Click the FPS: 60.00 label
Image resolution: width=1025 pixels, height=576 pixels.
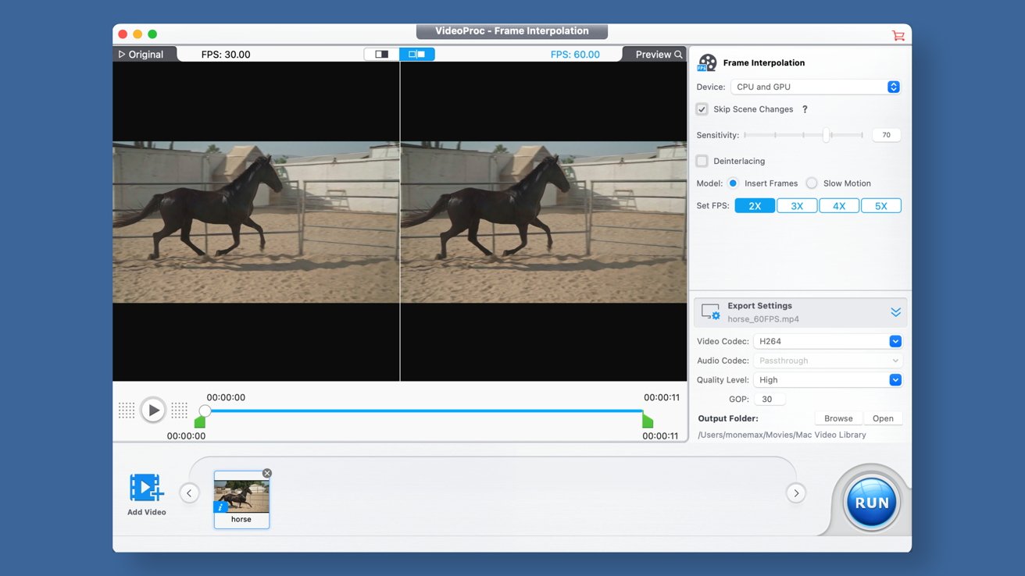[575, 55]
